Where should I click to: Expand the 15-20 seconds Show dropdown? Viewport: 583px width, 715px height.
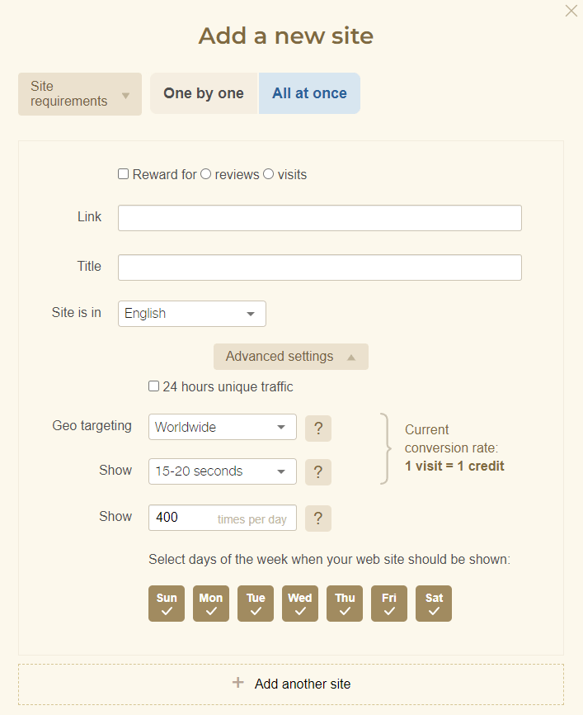pos(222,471)
